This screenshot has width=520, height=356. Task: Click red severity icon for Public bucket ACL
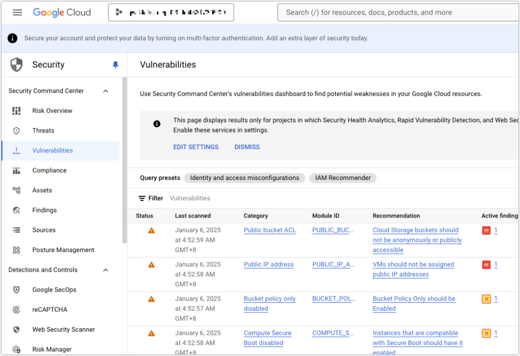tap(486, 231)
